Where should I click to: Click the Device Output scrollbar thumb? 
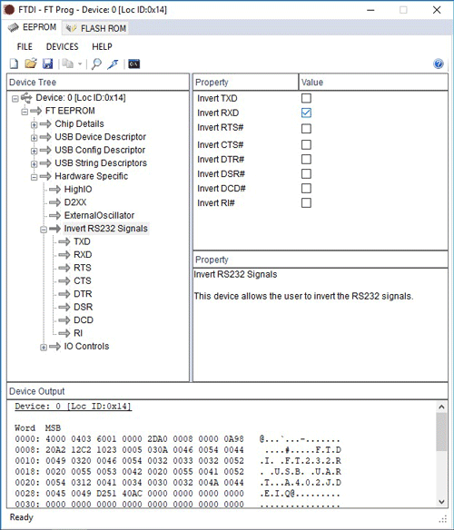[x=441, y=432]
